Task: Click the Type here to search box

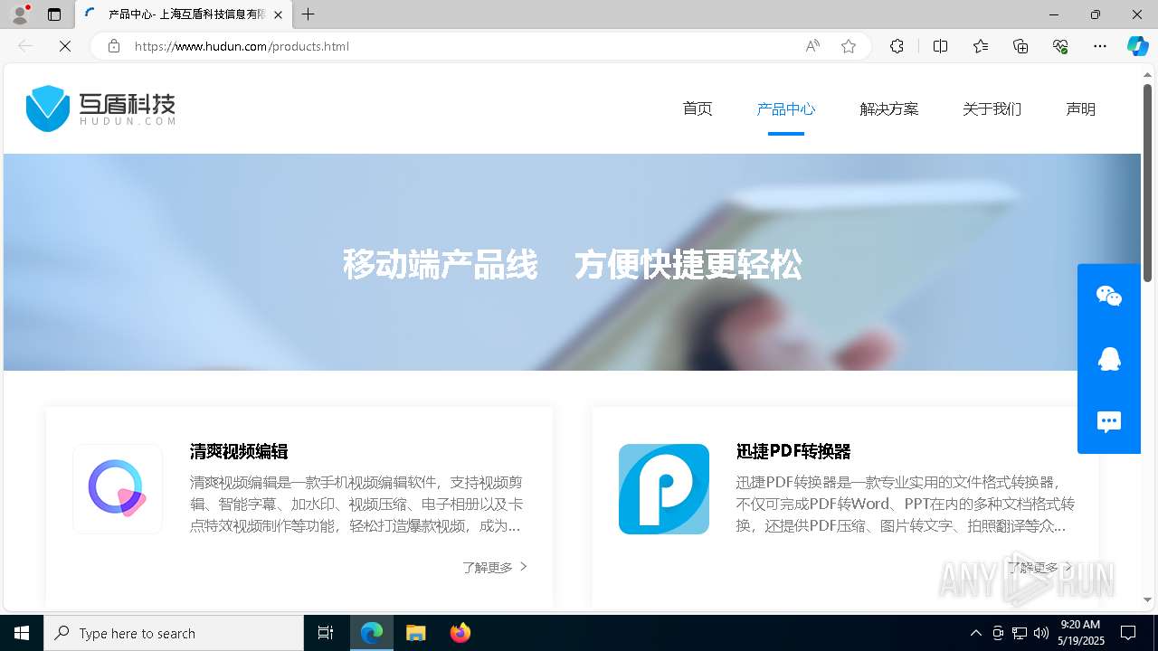Action: (x=174, y=633)
